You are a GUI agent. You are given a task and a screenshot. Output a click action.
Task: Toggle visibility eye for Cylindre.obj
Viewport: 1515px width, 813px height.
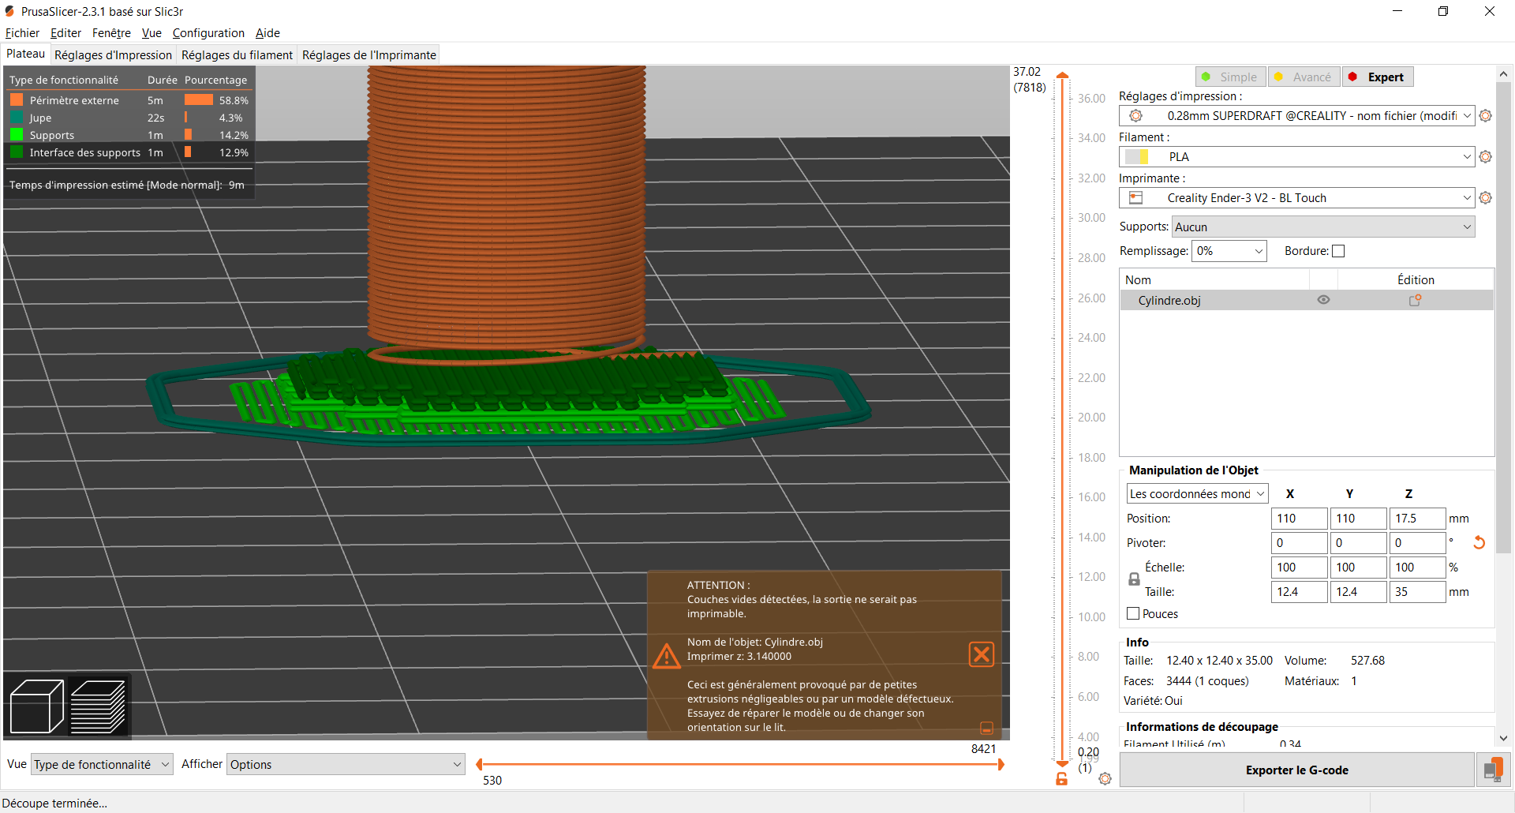[x=1323, y=300]
